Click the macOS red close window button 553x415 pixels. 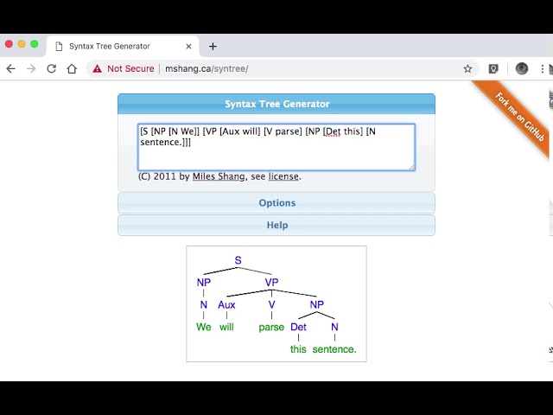pos(9,44)
